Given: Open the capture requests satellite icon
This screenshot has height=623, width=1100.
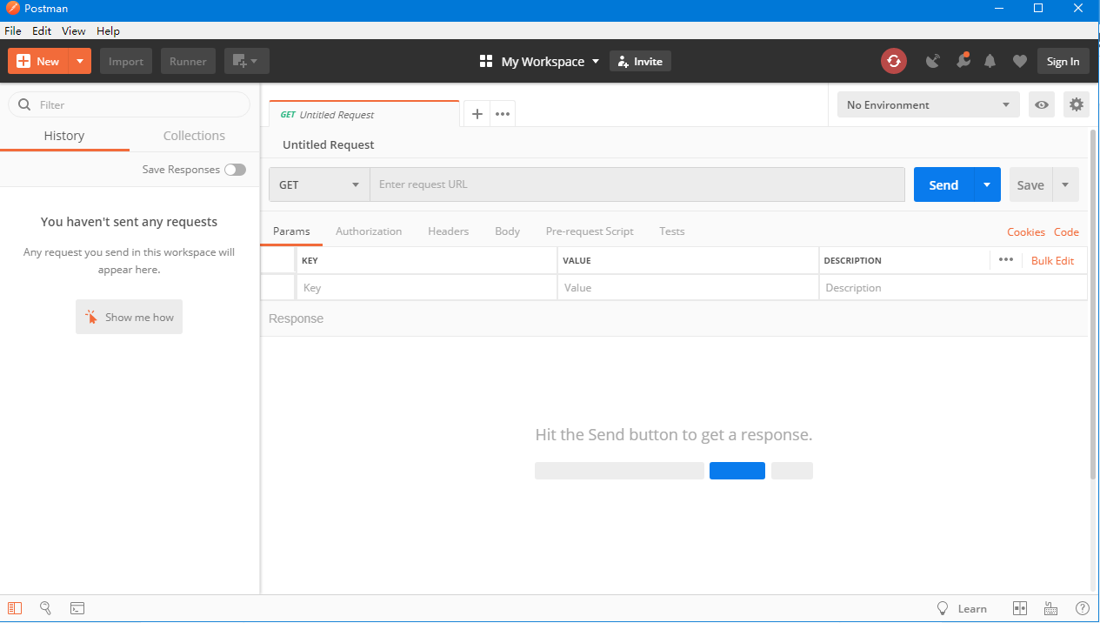Looking at the screenshot, I should point(933,61).
